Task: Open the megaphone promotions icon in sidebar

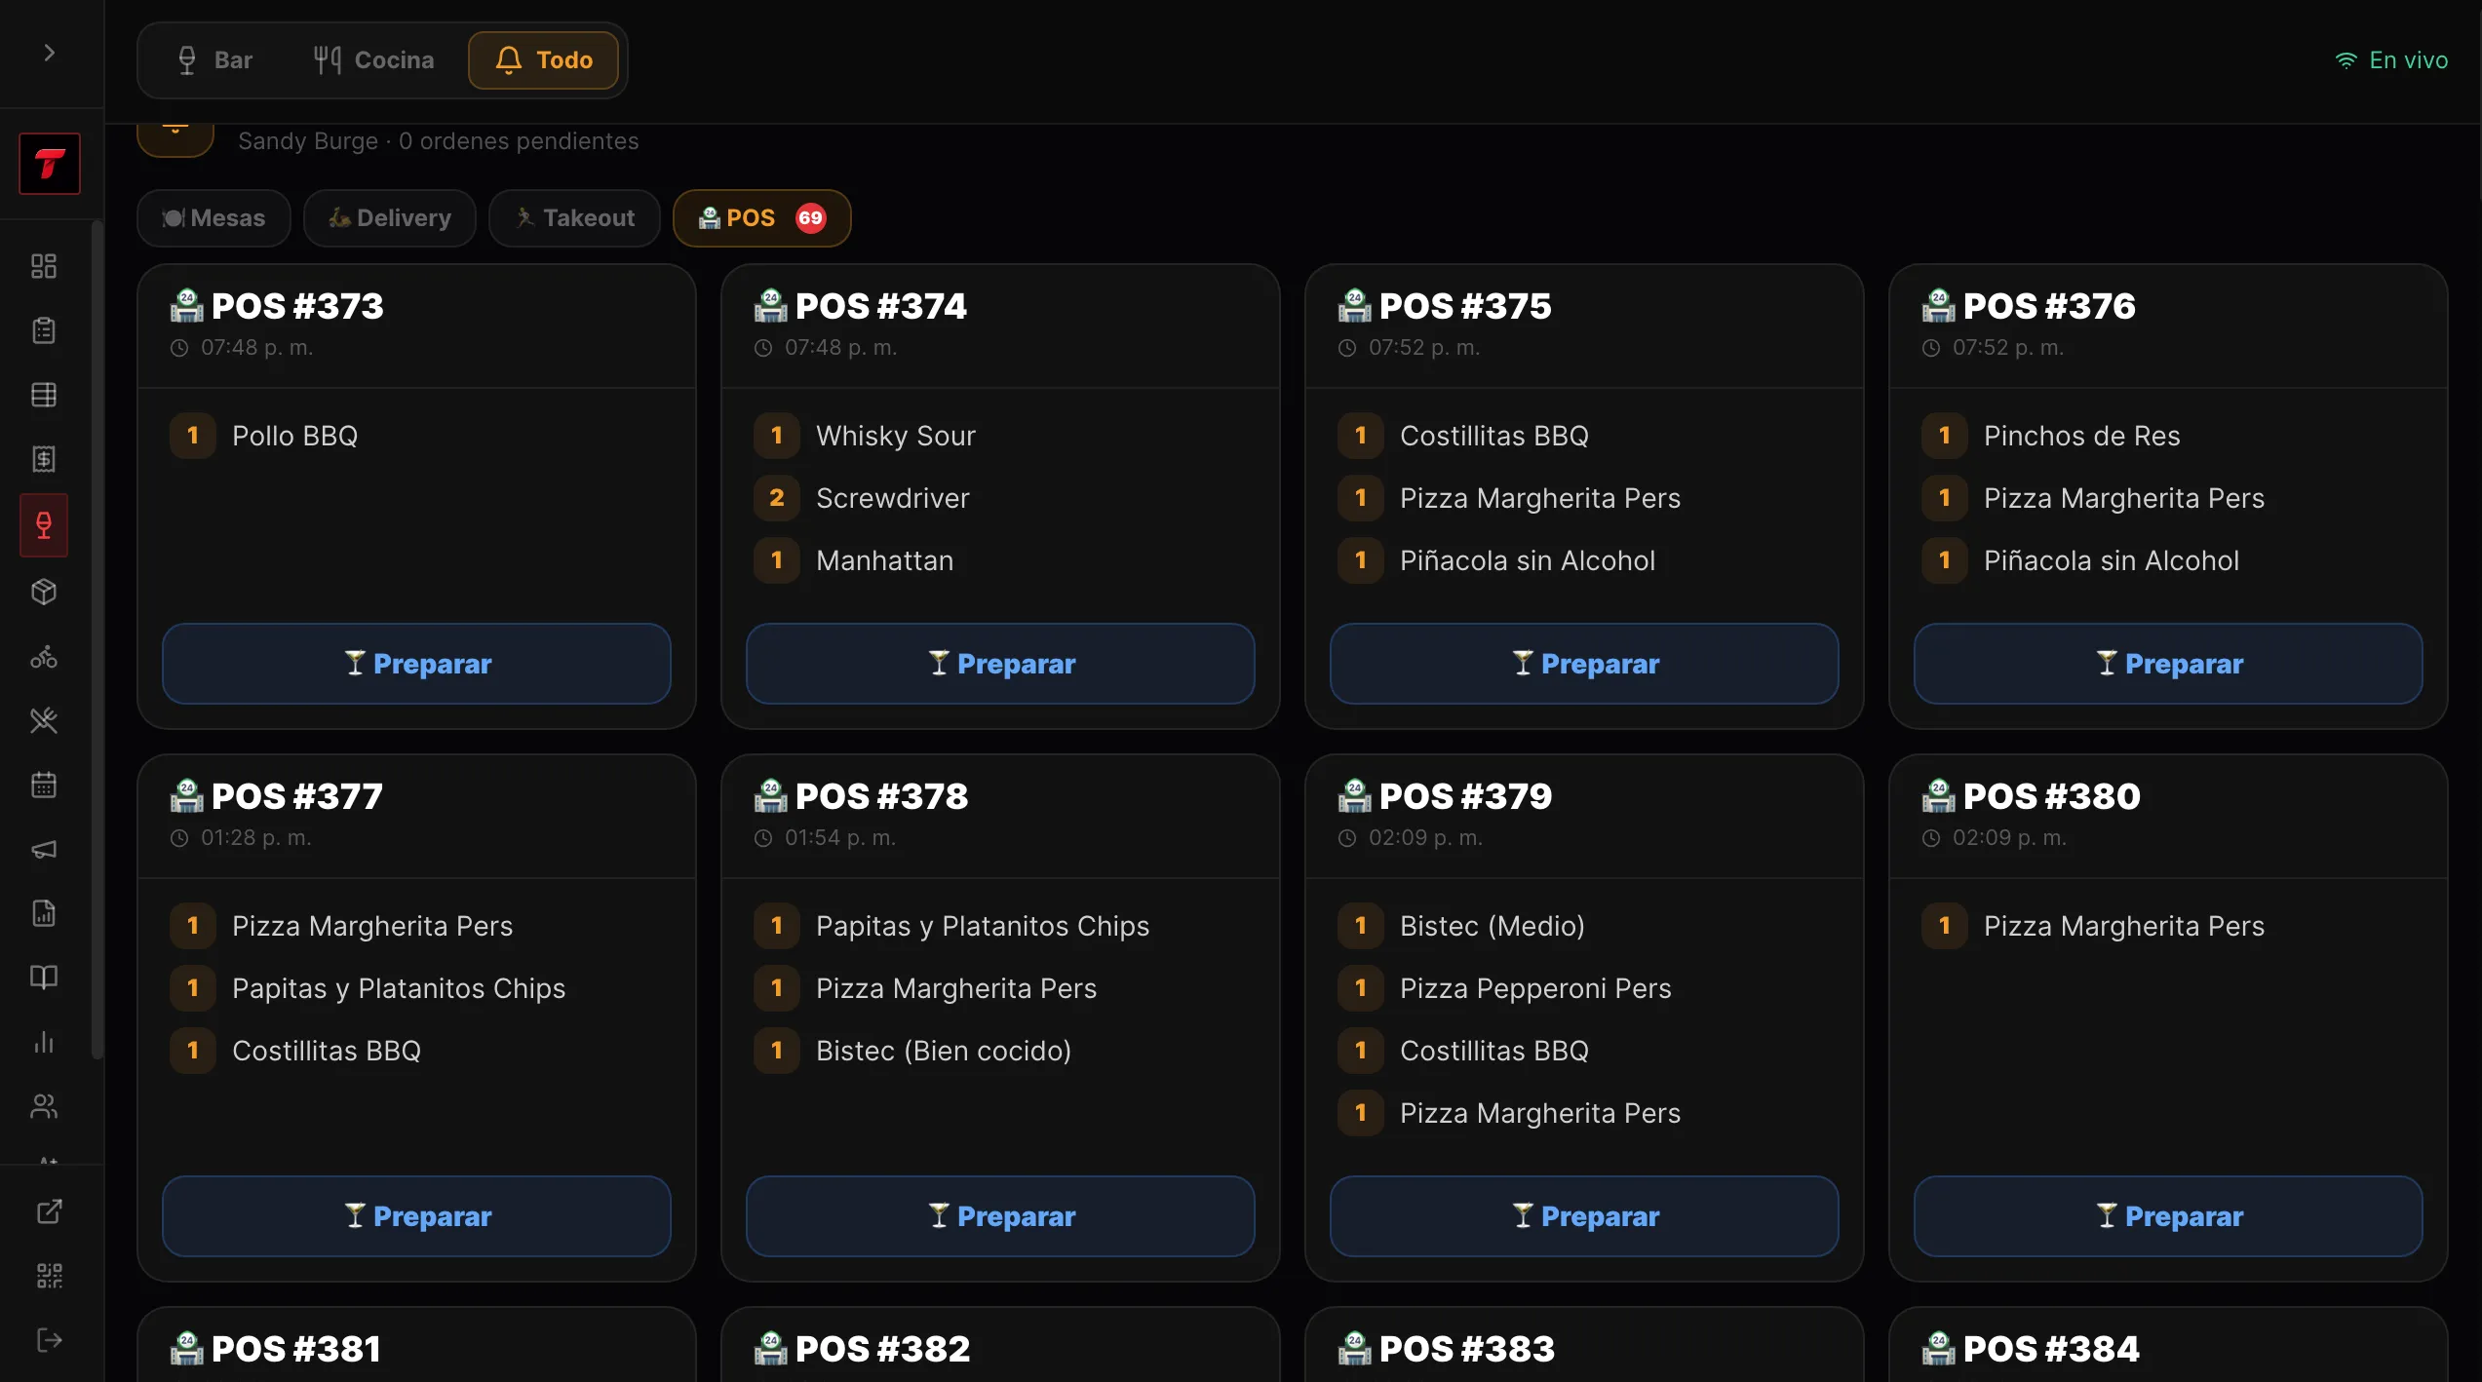Action: click(44, 849)
